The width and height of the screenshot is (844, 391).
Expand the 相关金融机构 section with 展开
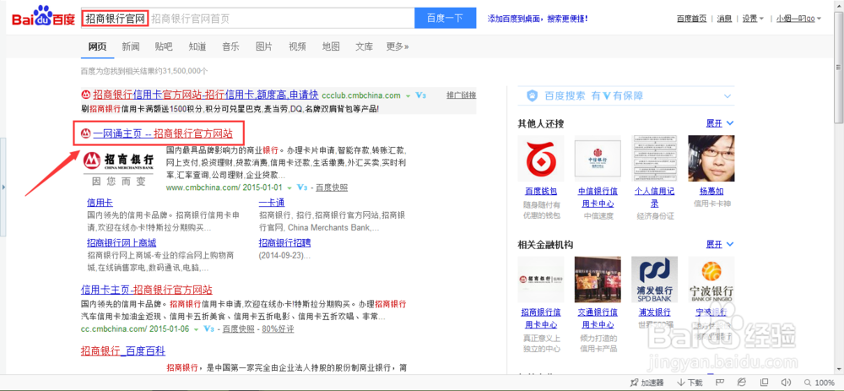(720, 245)
